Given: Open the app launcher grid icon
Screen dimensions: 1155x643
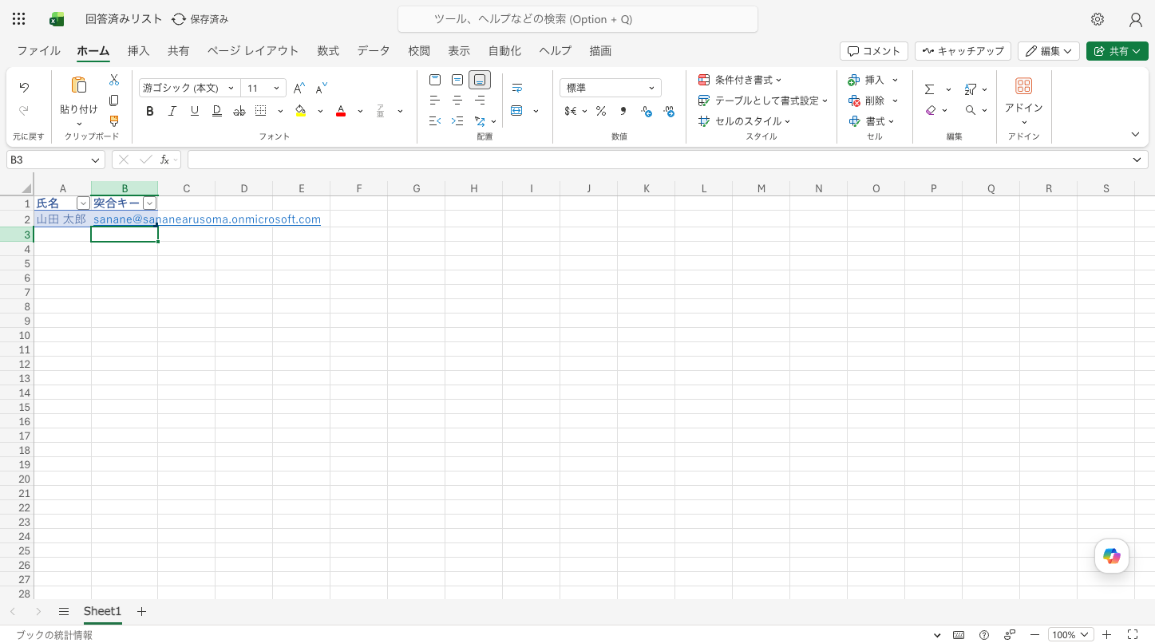Looking at the screenshot, I should 19,19.
